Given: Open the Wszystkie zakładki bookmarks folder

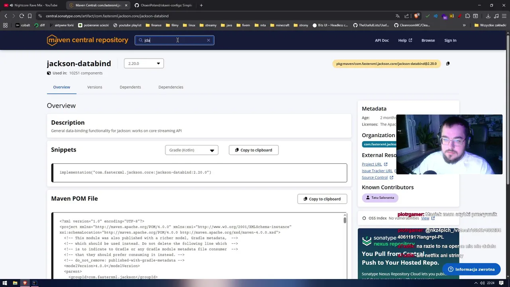Looking at the screenshot, I should [490, 25].
